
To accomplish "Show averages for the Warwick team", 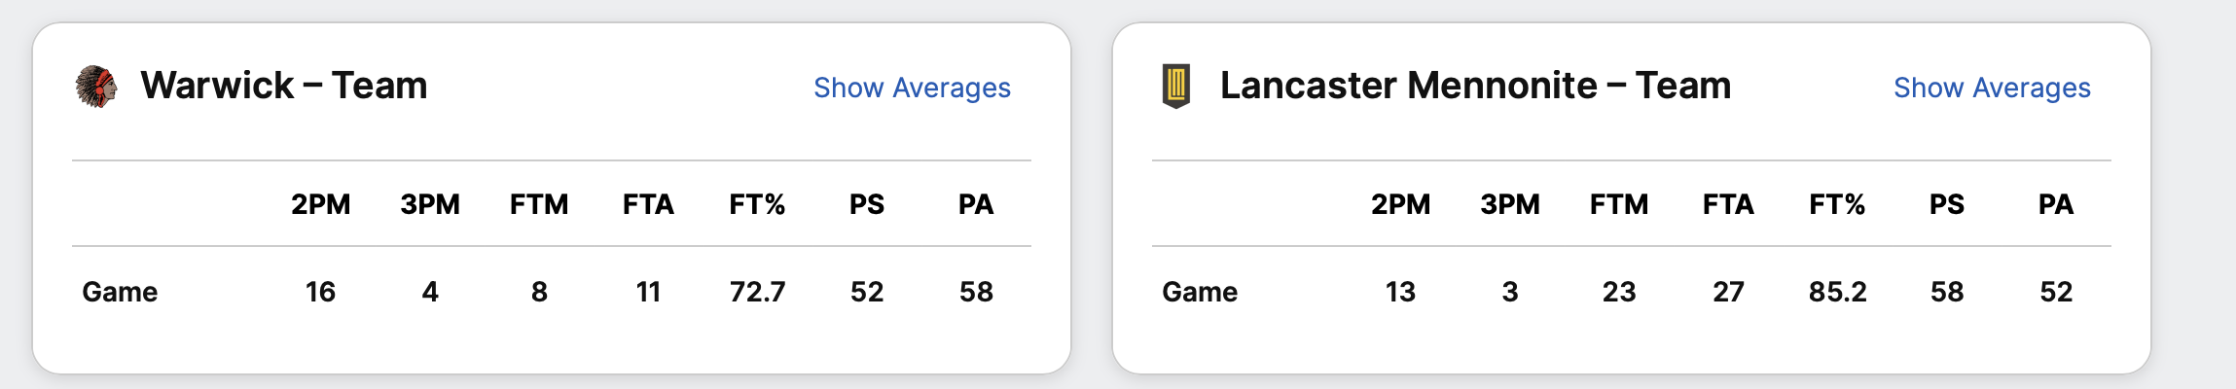I will pyautogui.click(x=912, y=88).
